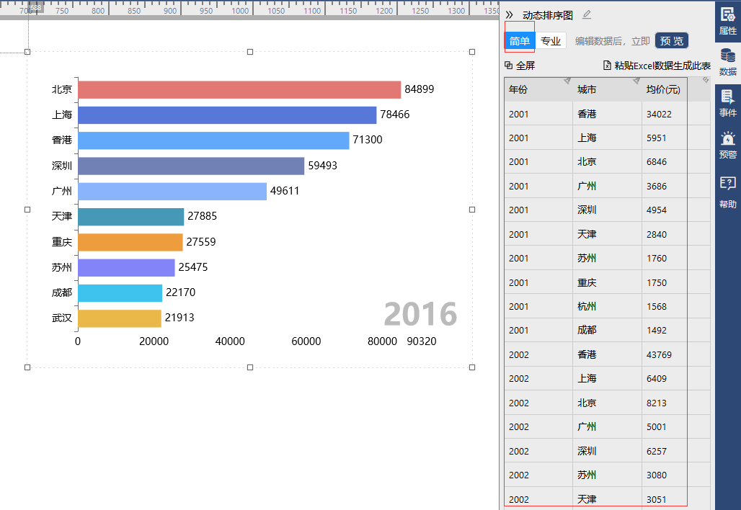The image size is (741, 510).
Task: Click the 深圳 slate bar in chart
Action: point(192,166)
